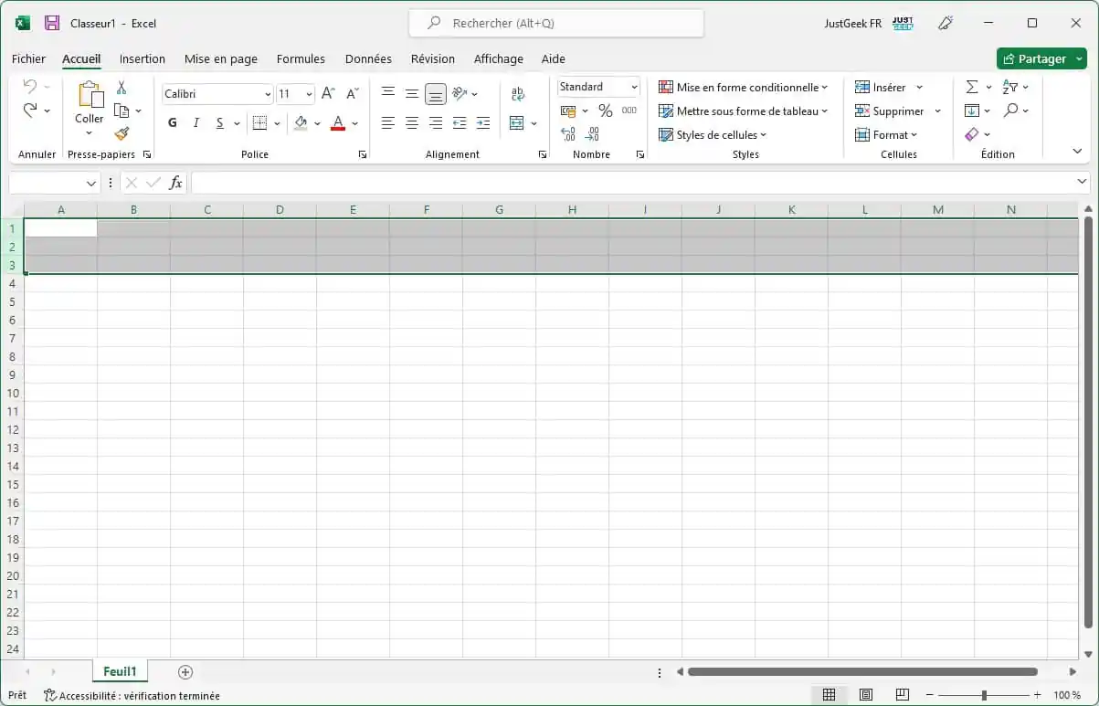
Task: Click the Coller paste icon
Action: (x=90, y=95)
